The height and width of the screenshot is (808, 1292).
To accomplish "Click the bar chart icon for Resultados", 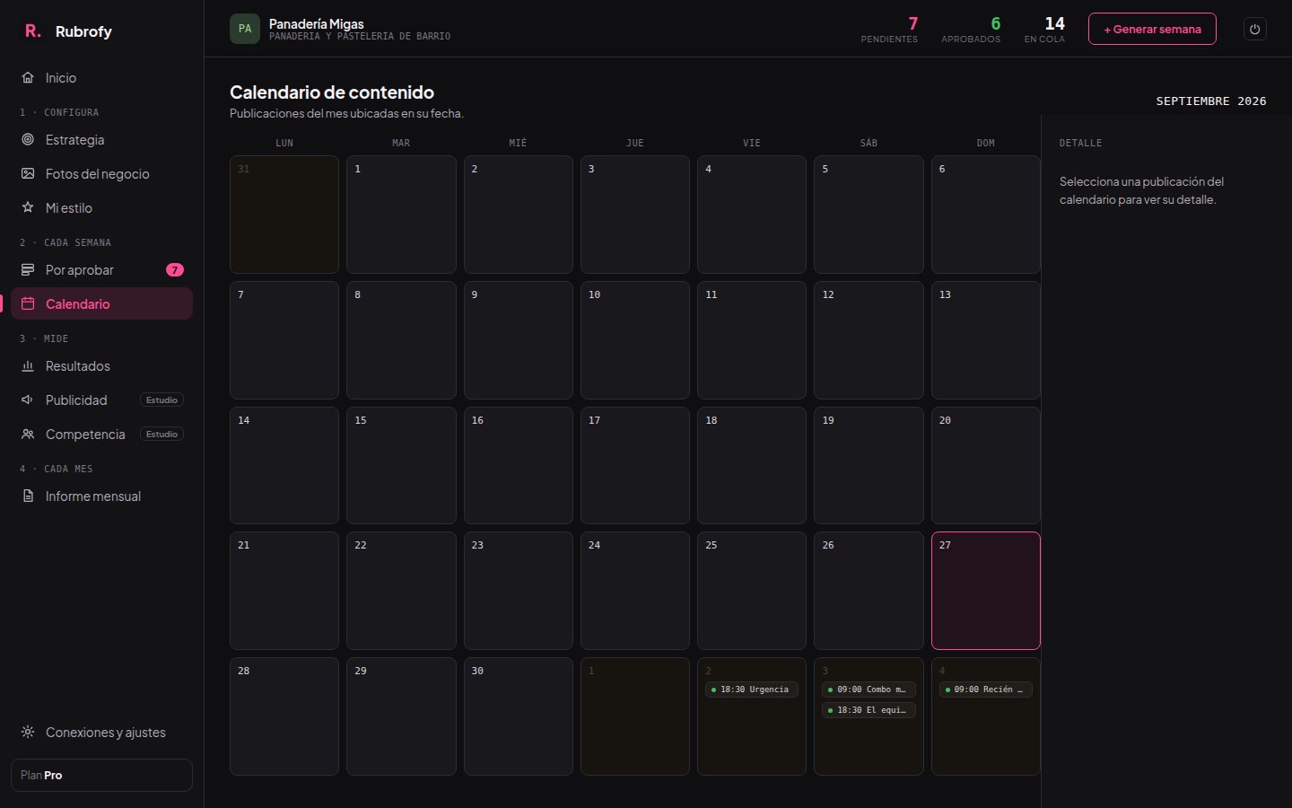I will pyautogui.click(x=28, y=366).
